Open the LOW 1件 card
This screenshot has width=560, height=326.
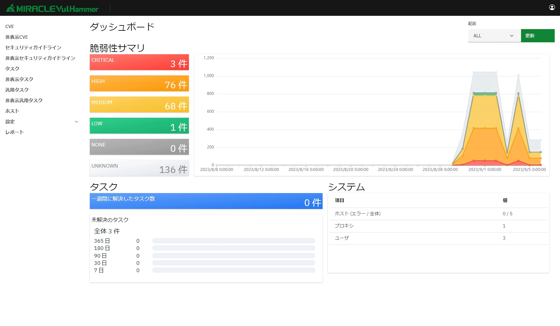[139, 126]
